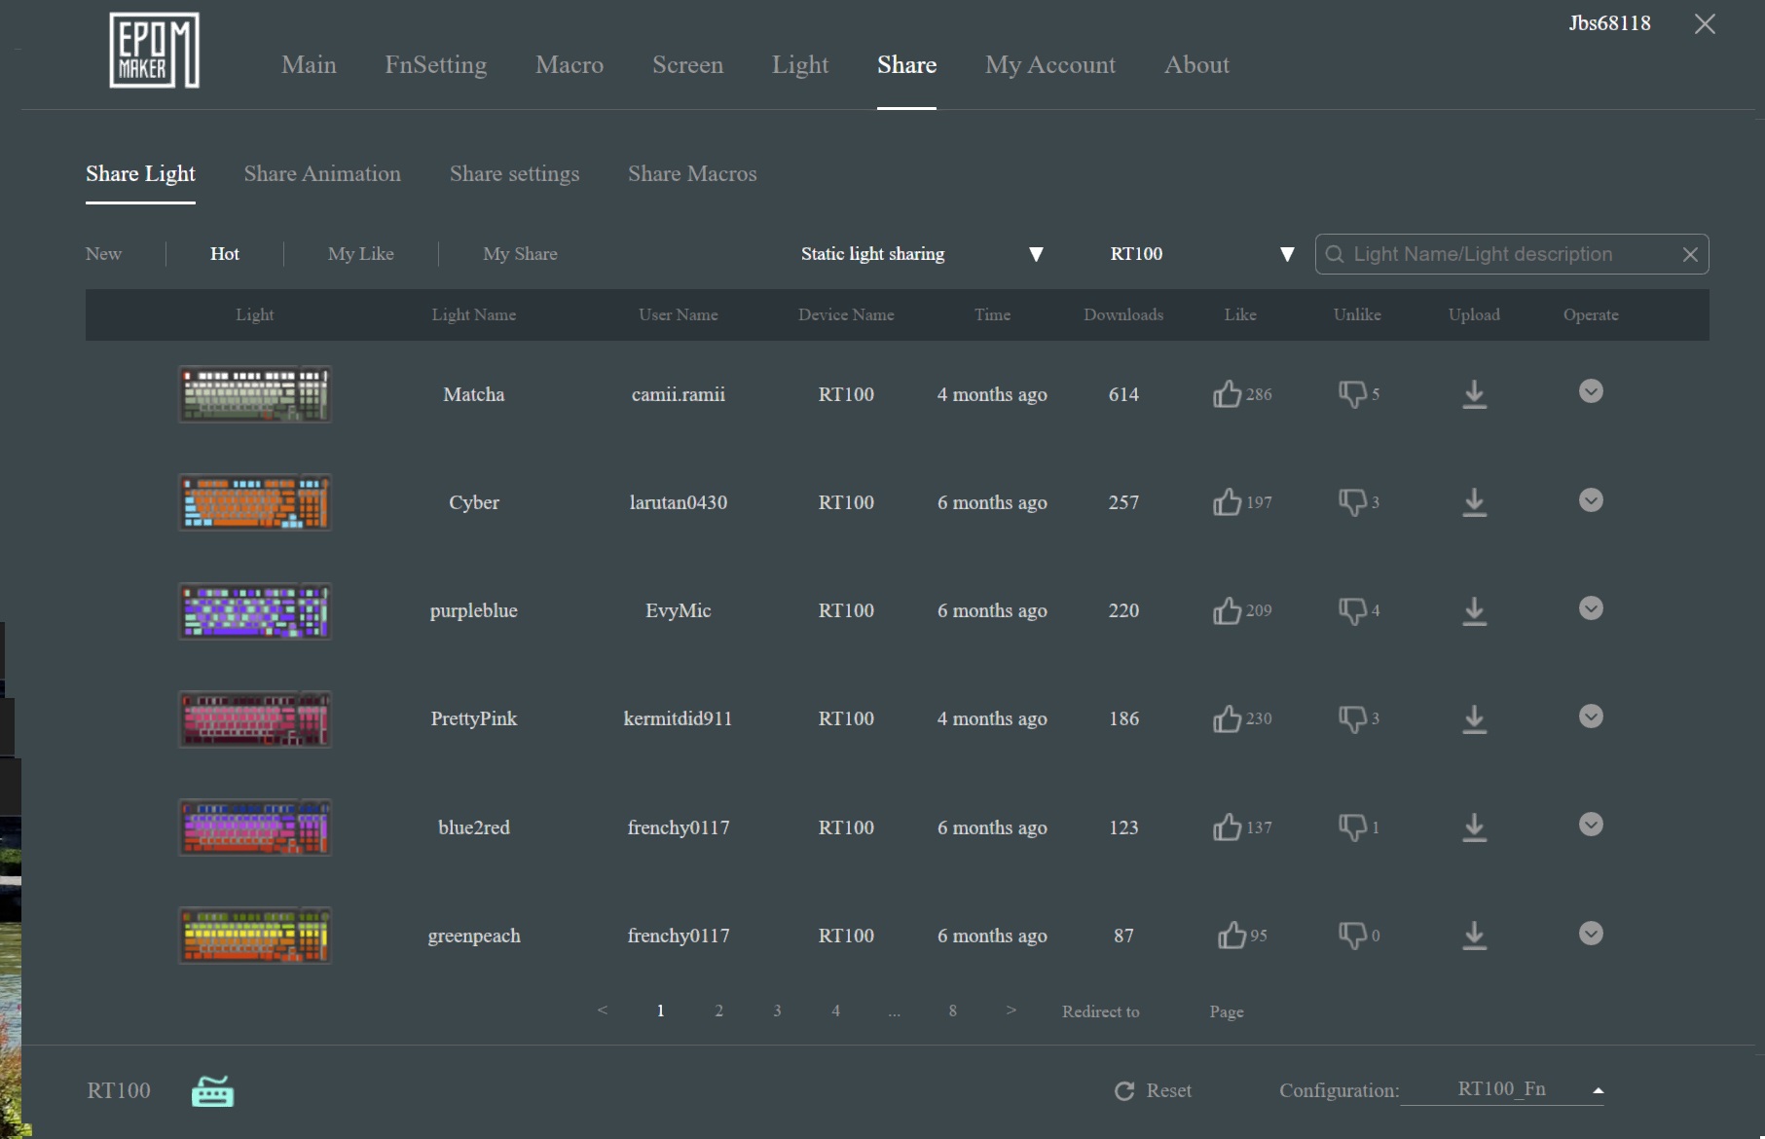
Task: Download the greenpeach light profile
Action: tap(1474, 936)
